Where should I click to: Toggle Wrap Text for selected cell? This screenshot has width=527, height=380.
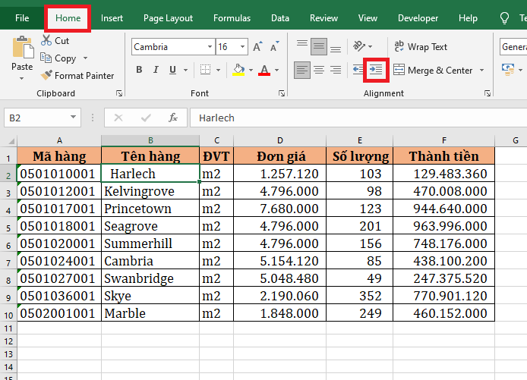[x=420, y=47]
